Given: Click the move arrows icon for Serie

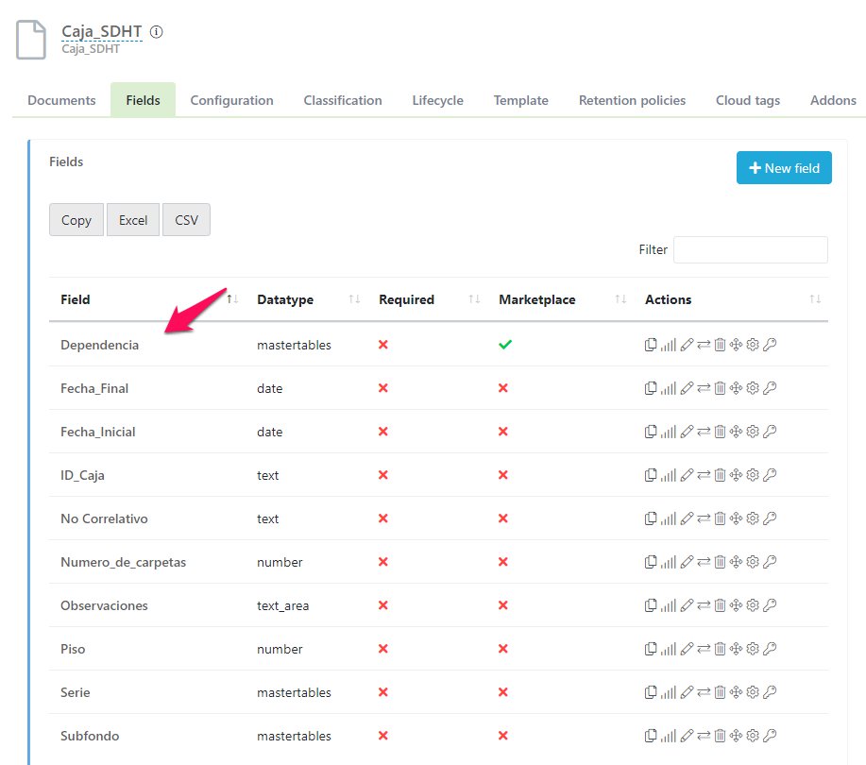Looking at the screenshot, I should (737, 692).
